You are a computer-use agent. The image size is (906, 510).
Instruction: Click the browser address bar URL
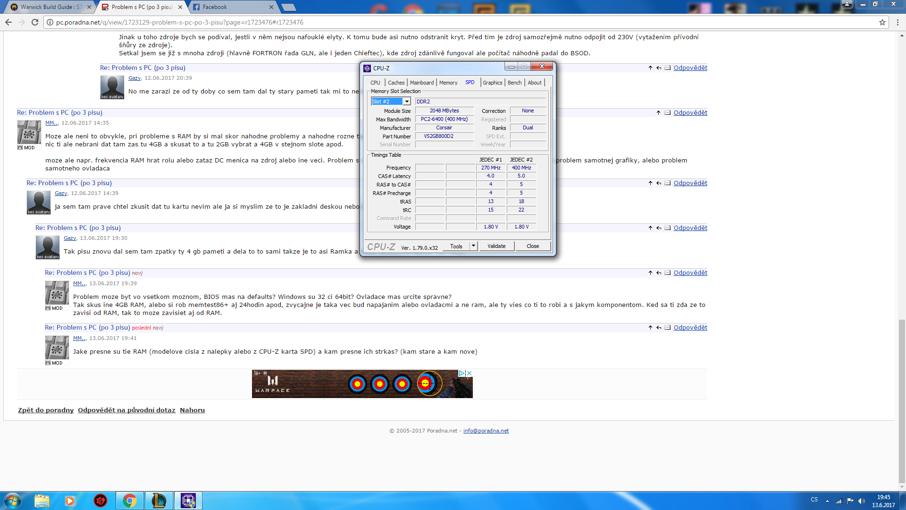point(179,22)
